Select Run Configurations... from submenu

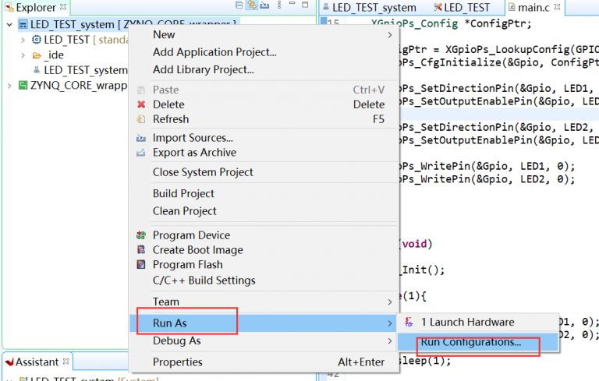pos(470,342)
